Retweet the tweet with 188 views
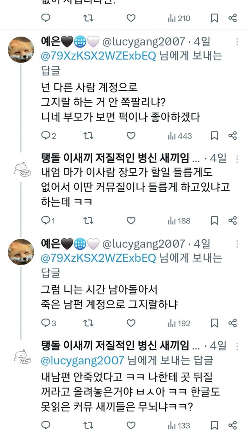Viewport: 250px width, 436px height. tap(89, 221)
